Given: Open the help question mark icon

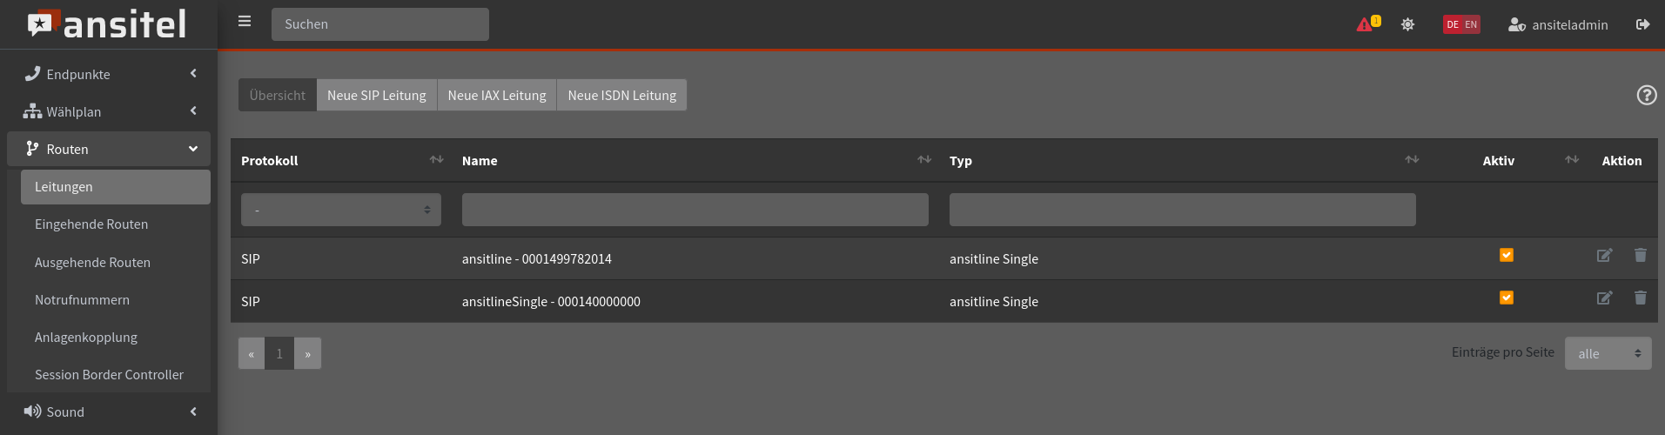Looking at the screenshot, I should pyautogui.click(x=1646, y=95).
